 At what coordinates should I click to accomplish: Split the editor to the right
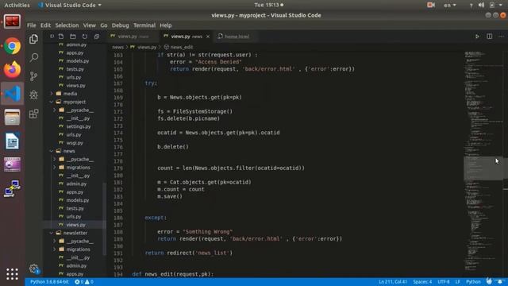[489, 37]
